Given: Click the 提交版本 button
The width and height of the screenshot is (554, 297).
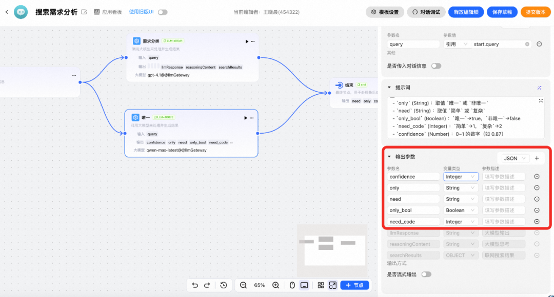Looking at the screenshot, I should click(x=535, y=11).
